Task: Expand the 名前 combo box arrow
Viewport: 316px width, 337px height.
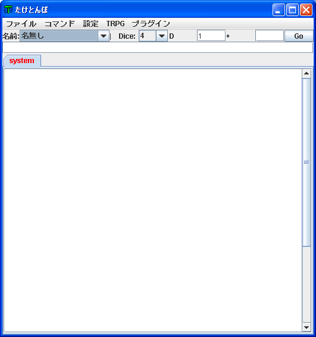Action: (x=104, y=36)
